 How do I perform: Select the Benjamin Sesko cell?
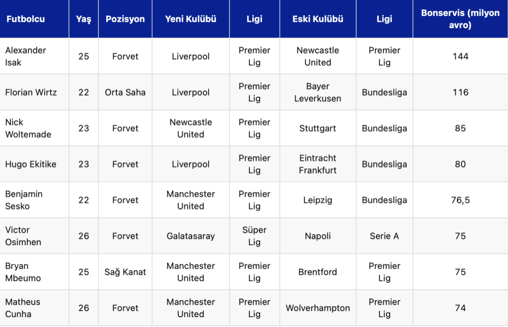point(24,200)
